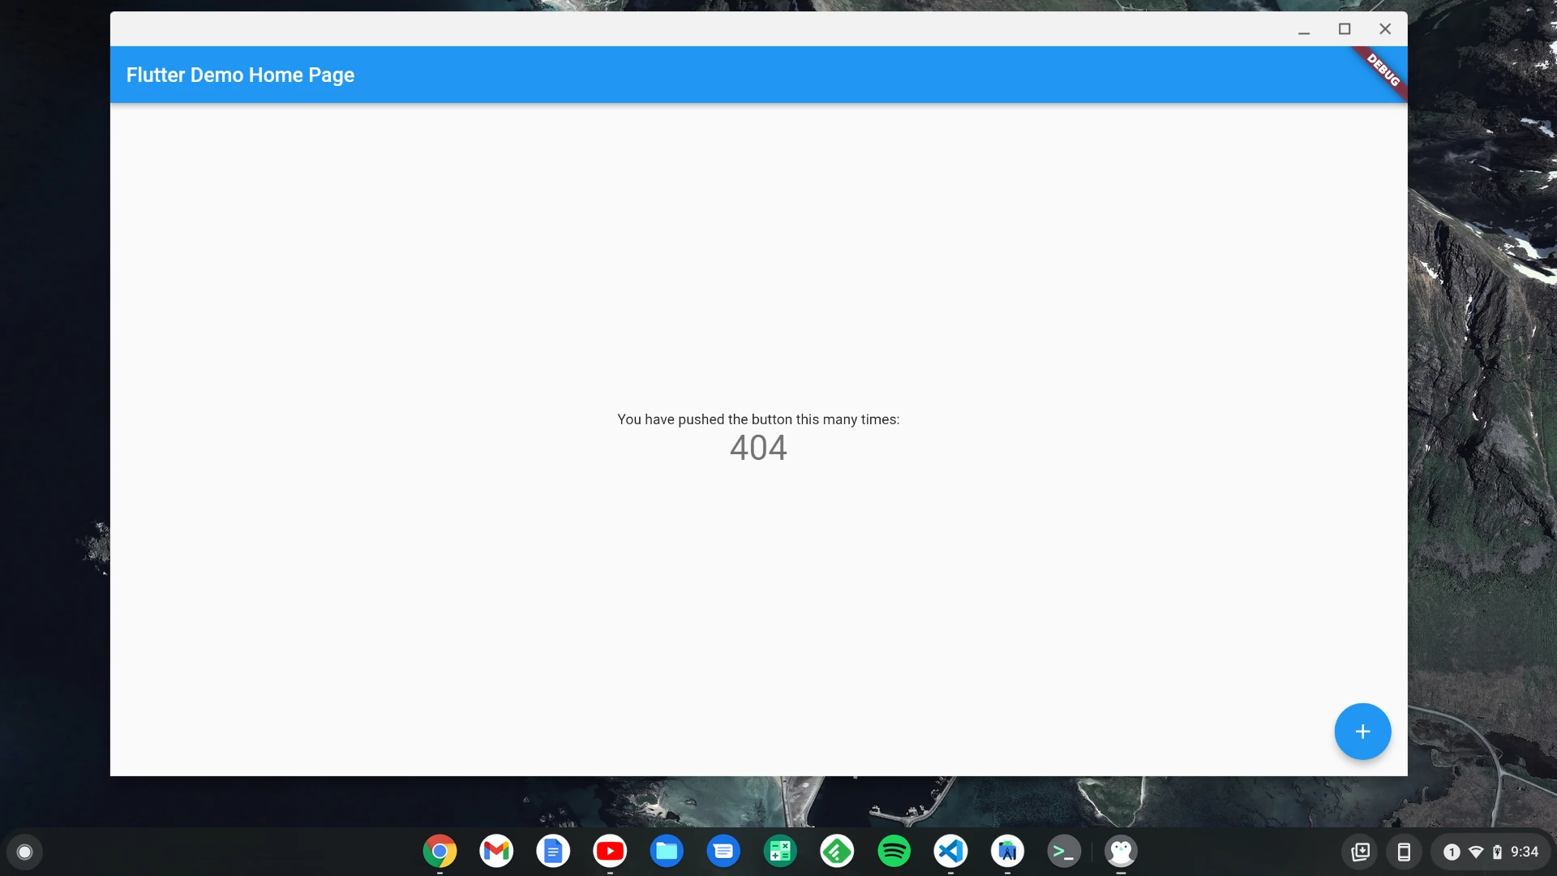Launch Google Docs shelf icon
Viewport: 1557px width, 876px height.
tap(553, 852)
